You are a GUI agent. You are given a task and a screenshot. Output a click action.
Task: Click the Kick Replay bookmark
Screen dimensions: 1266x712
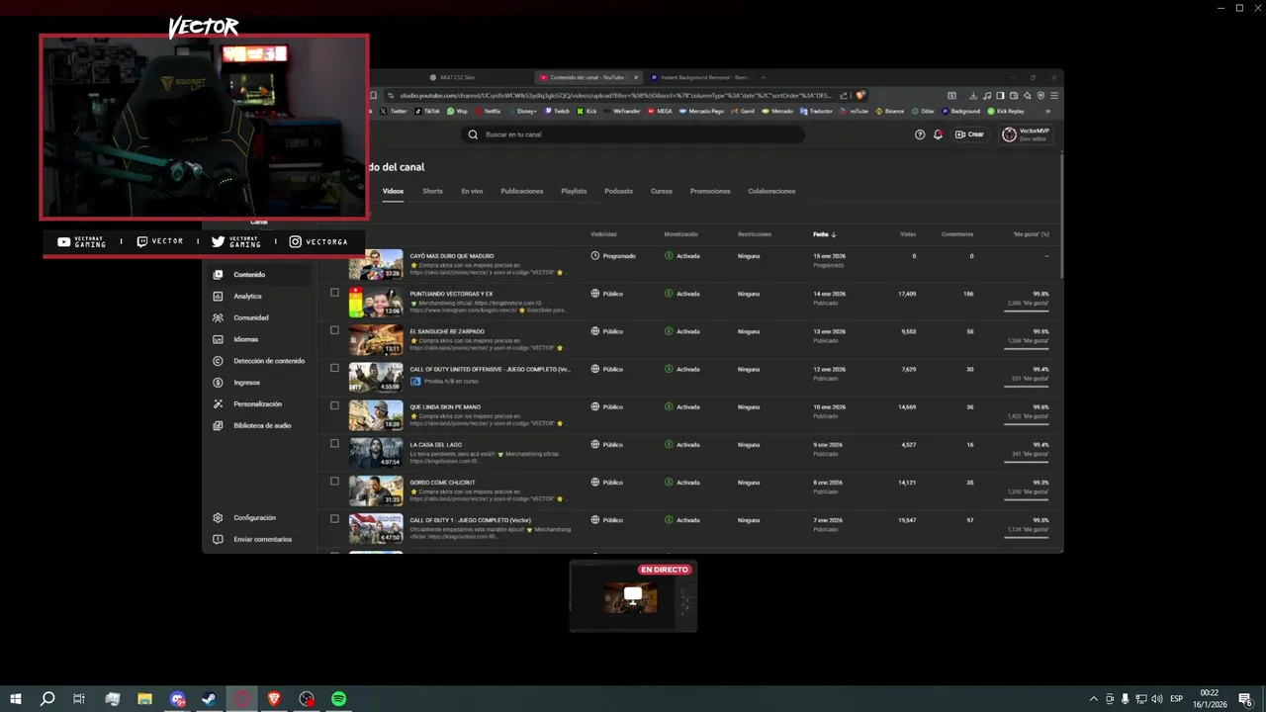(1006, 112)
